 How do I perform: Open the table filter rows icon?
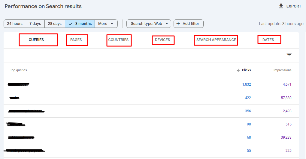click(289, 54)
